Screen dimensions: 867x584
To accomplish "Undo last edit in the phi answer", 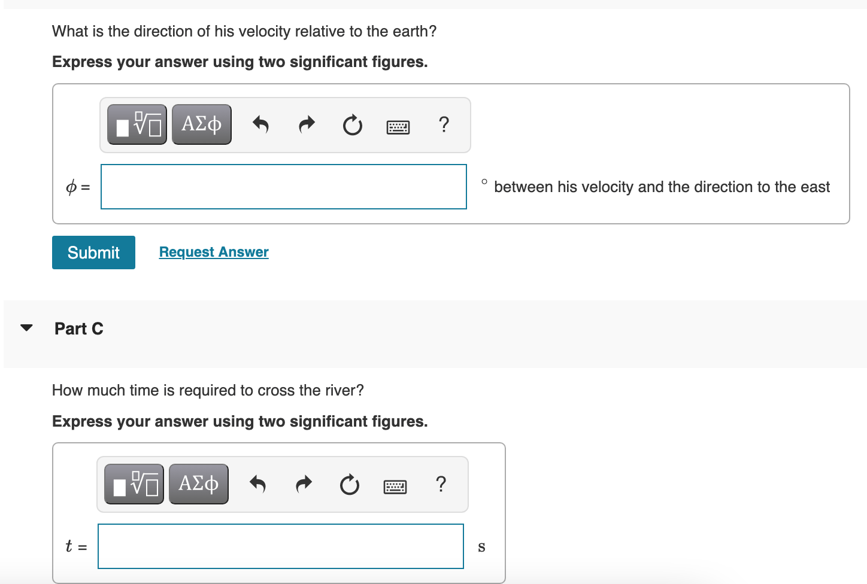I will tap(260, 124).
